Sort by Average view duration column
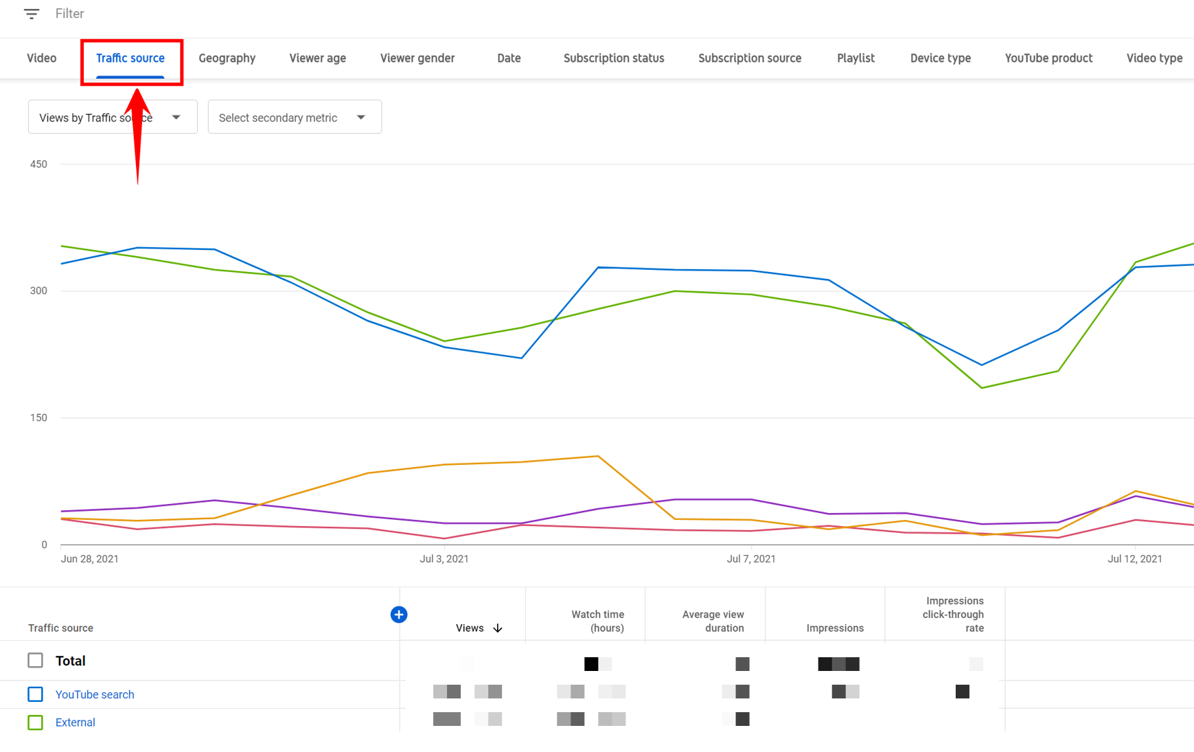This screenshot has width=1194, height=752. click(713, 621)
